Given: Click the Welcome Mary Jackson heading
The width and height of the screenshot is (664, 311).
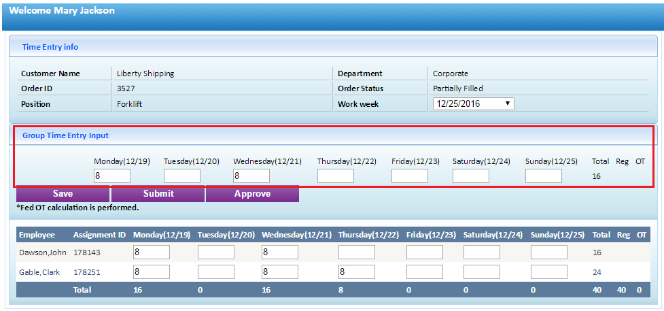Looking at the screenshot, I should (62, 11).
